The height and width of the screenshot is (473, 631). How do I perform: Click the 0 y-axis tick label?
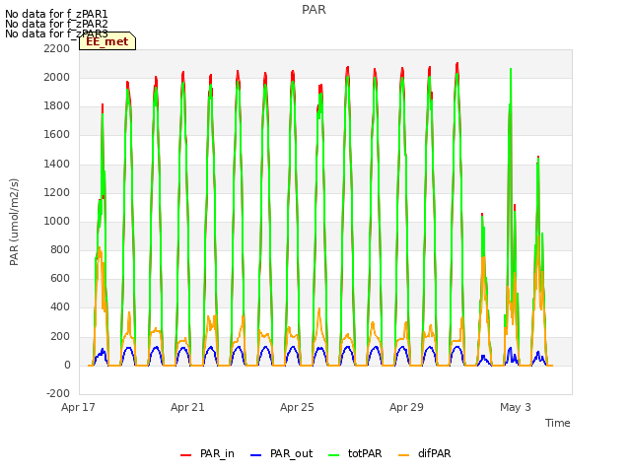(x=67, y=366)
